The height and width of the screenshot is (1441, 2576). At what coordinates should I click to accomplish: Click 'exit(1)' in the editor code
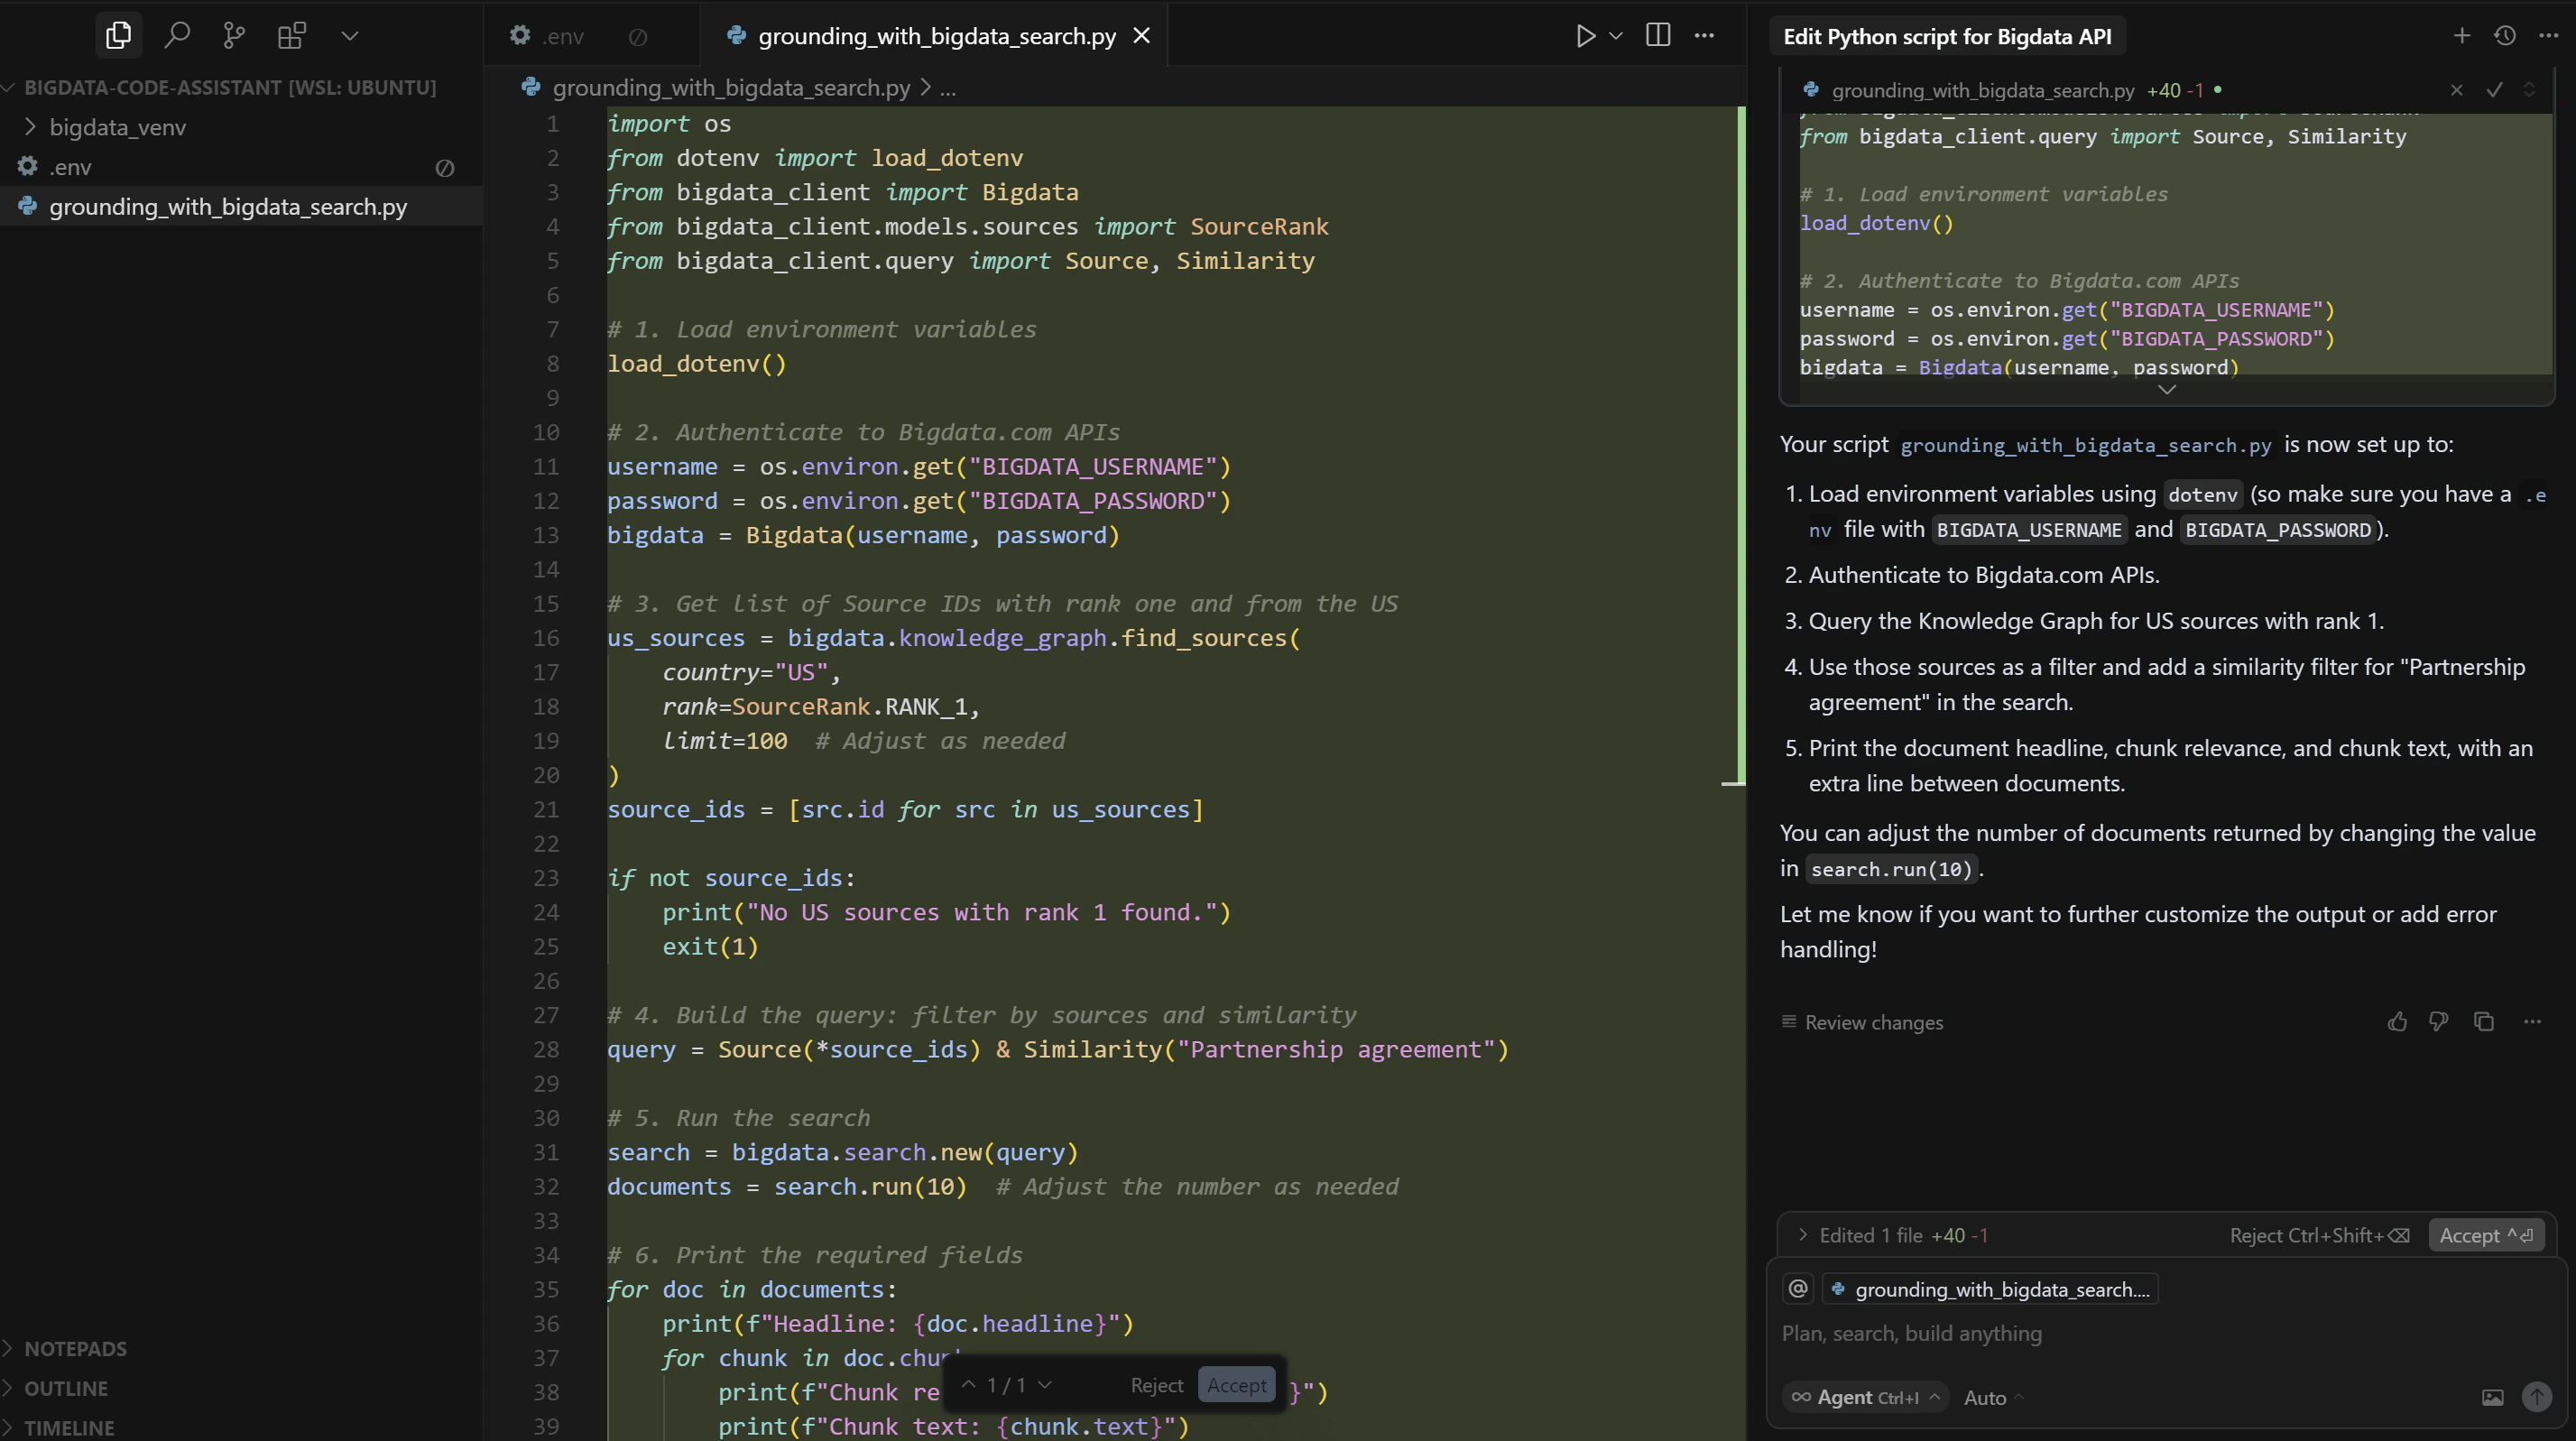(710, 946)
